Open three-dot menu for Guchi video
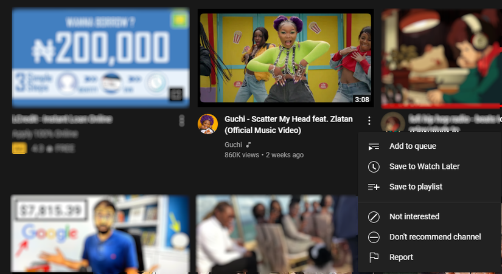This screenshot has width=502, height=274. tap(369, 120)
